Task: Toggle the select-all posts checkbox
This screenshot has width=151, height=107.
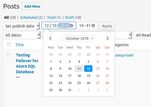Action: pos(9,45)
